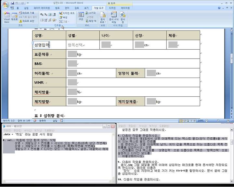Open 매크로 보안 macro security settings

27,21
